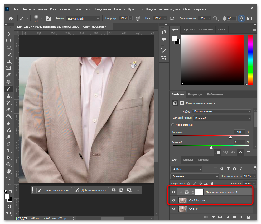Switch to the Градиенты tab
Screen dimensions: 261x224
point(206,30)
